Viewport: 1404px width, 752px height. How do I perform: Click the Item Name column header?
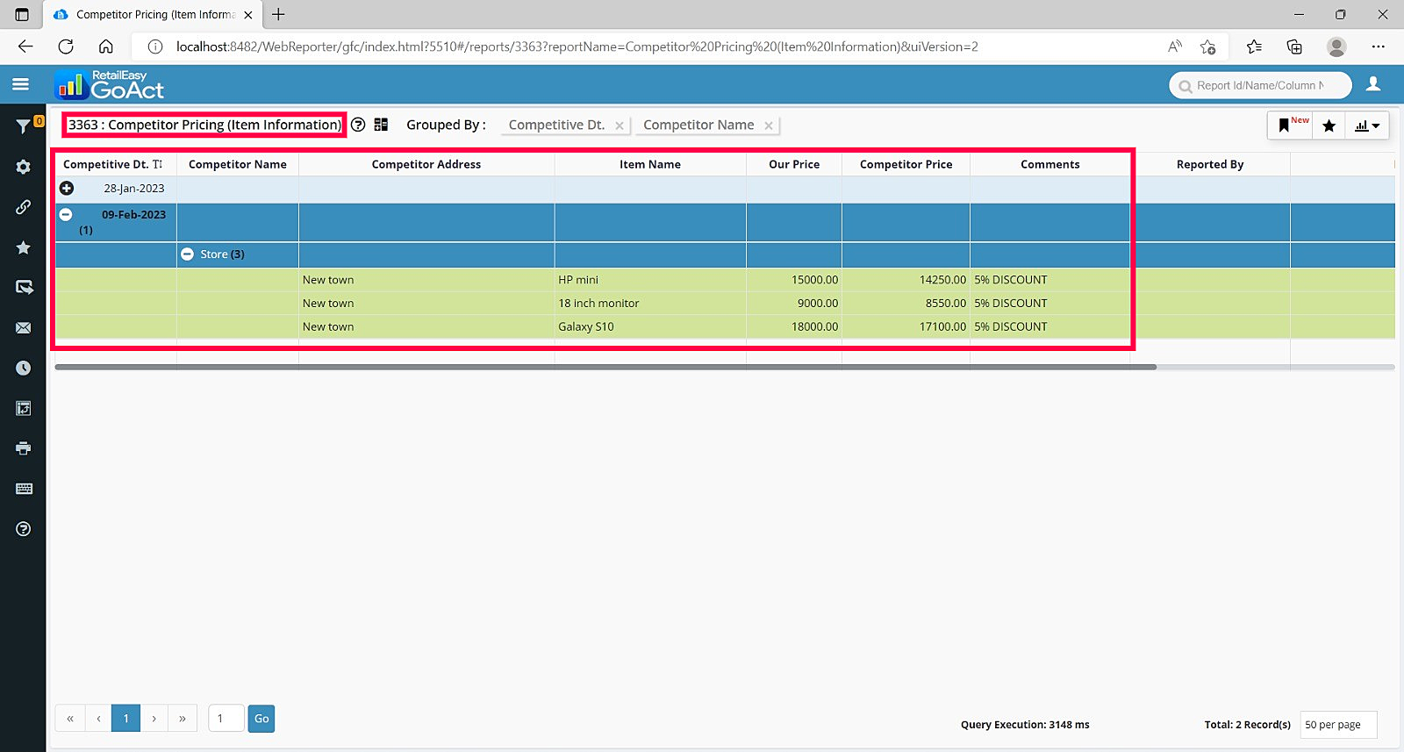(x=650, y=164)
